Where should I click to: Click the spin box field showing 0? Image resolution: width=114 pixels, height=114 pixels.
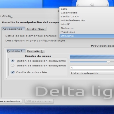pos(92,68)
